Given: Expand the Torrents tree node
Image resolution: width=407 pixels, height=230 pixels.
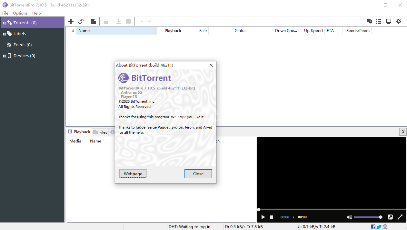Looking at the screenshot, I should [4, 23].
